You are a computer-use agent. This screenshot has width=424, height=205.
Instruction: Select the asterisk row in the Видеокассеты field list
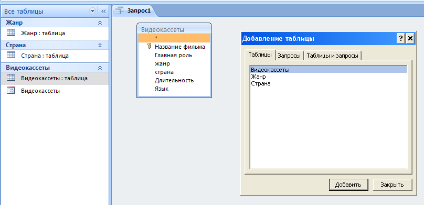(x=174, y=38)
